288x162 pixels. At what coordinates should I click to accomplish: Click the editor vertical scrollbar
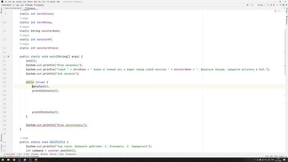point(285,52)
